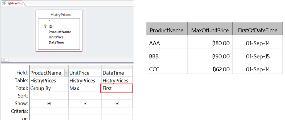Select the ProductName field in the table list

[x=60, y=32]
